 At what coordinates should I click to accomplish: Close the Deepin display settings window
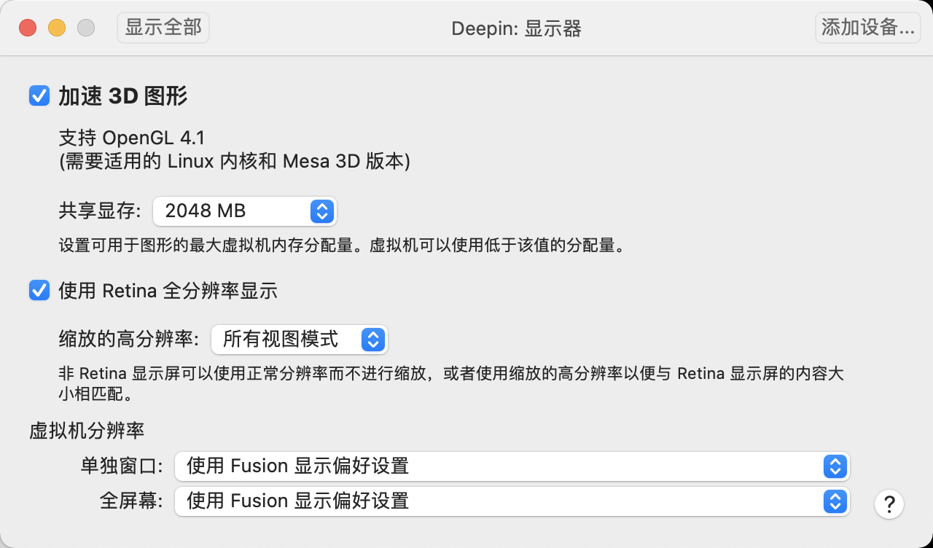click(28, 28)
